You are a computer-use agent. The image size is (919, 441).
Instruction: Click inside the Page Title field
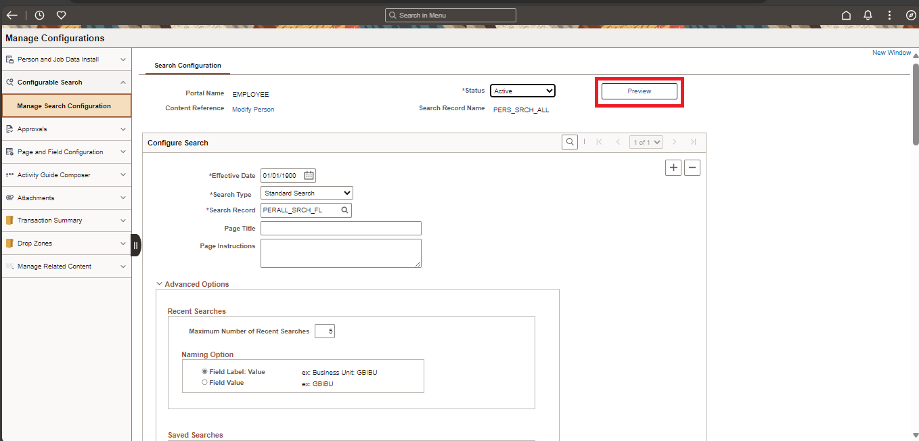(340, 228)
